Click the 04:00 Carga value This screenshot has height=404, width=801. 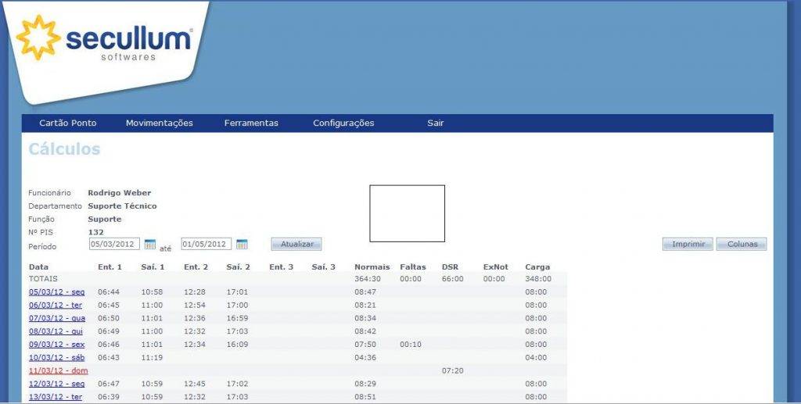(x=536, y=358)
